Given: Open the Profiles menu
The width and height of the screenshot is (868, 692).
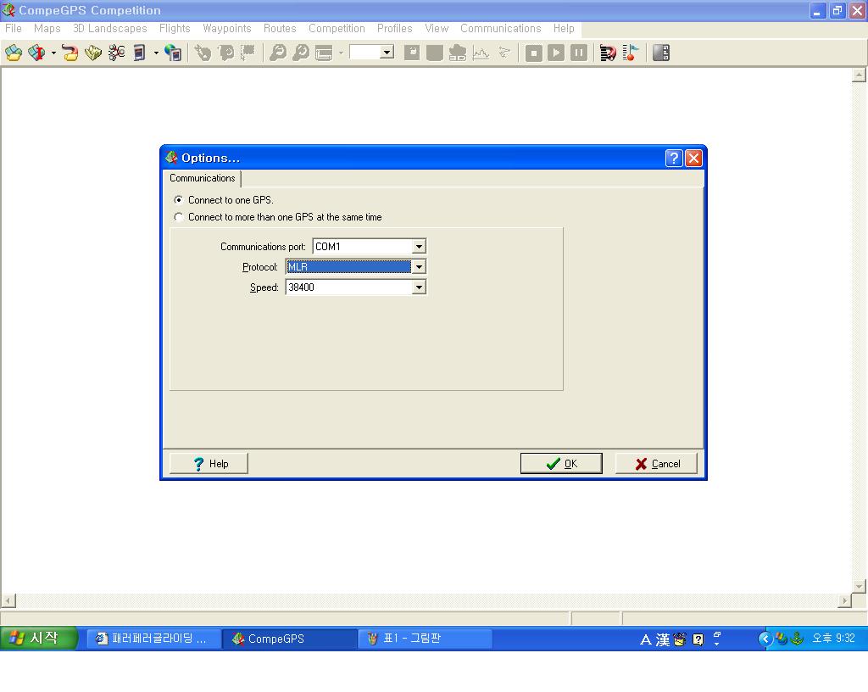Looking at the screenshot, I should (x=395, y=28).
